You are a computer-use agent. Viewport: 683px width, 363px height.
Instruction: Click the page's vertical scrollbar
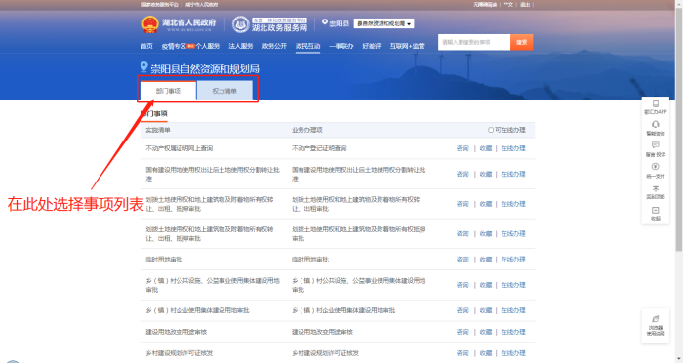(x=679, y=130)
